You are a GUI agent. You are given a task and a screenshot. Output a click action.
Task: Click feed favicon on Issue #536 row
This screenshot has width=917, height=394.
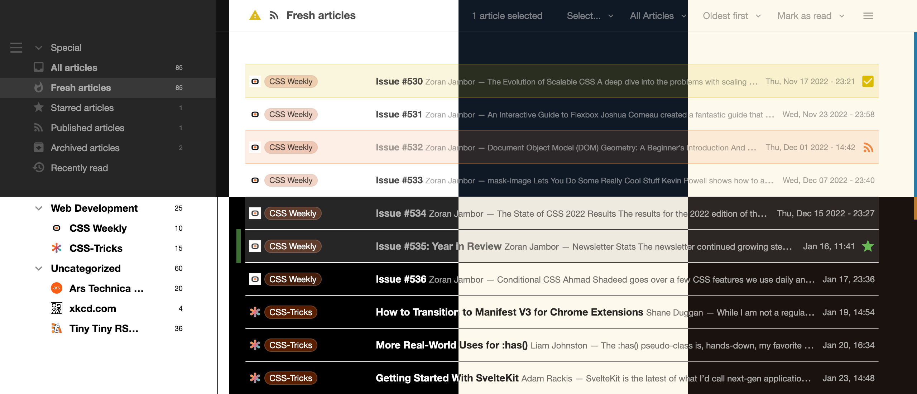(255, 279)
